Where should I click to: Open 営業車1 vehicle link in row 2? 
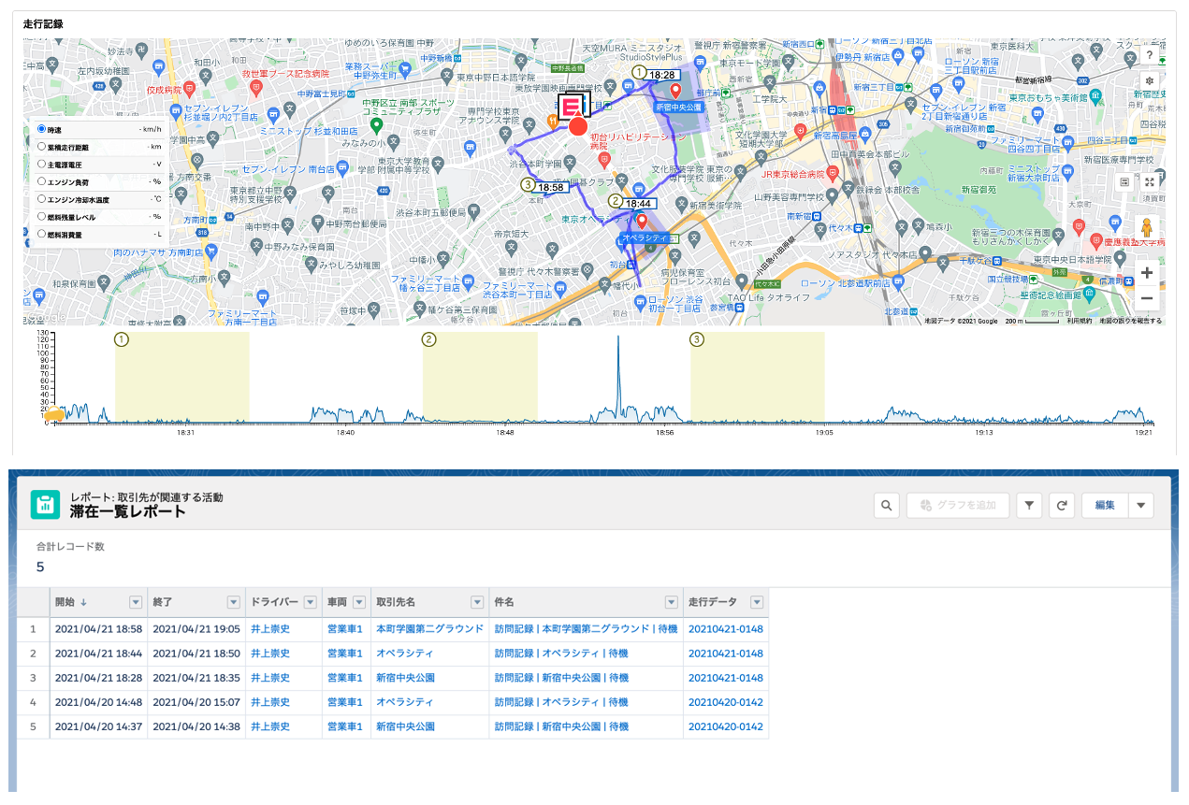344,654
